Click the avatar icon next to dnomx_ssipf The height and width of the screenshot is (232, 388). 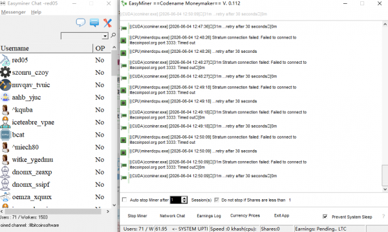coord(5,184)
